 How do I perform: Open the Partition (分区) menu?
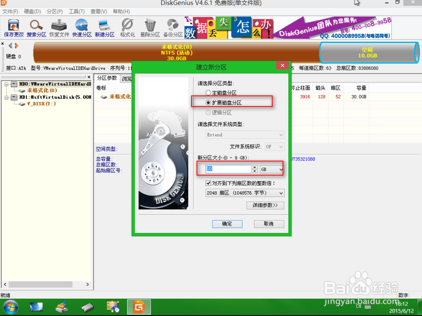pyautogui.click(x=54, y=11)
